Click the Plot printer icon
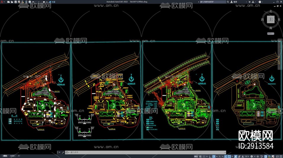 click(x=30, y=2)
